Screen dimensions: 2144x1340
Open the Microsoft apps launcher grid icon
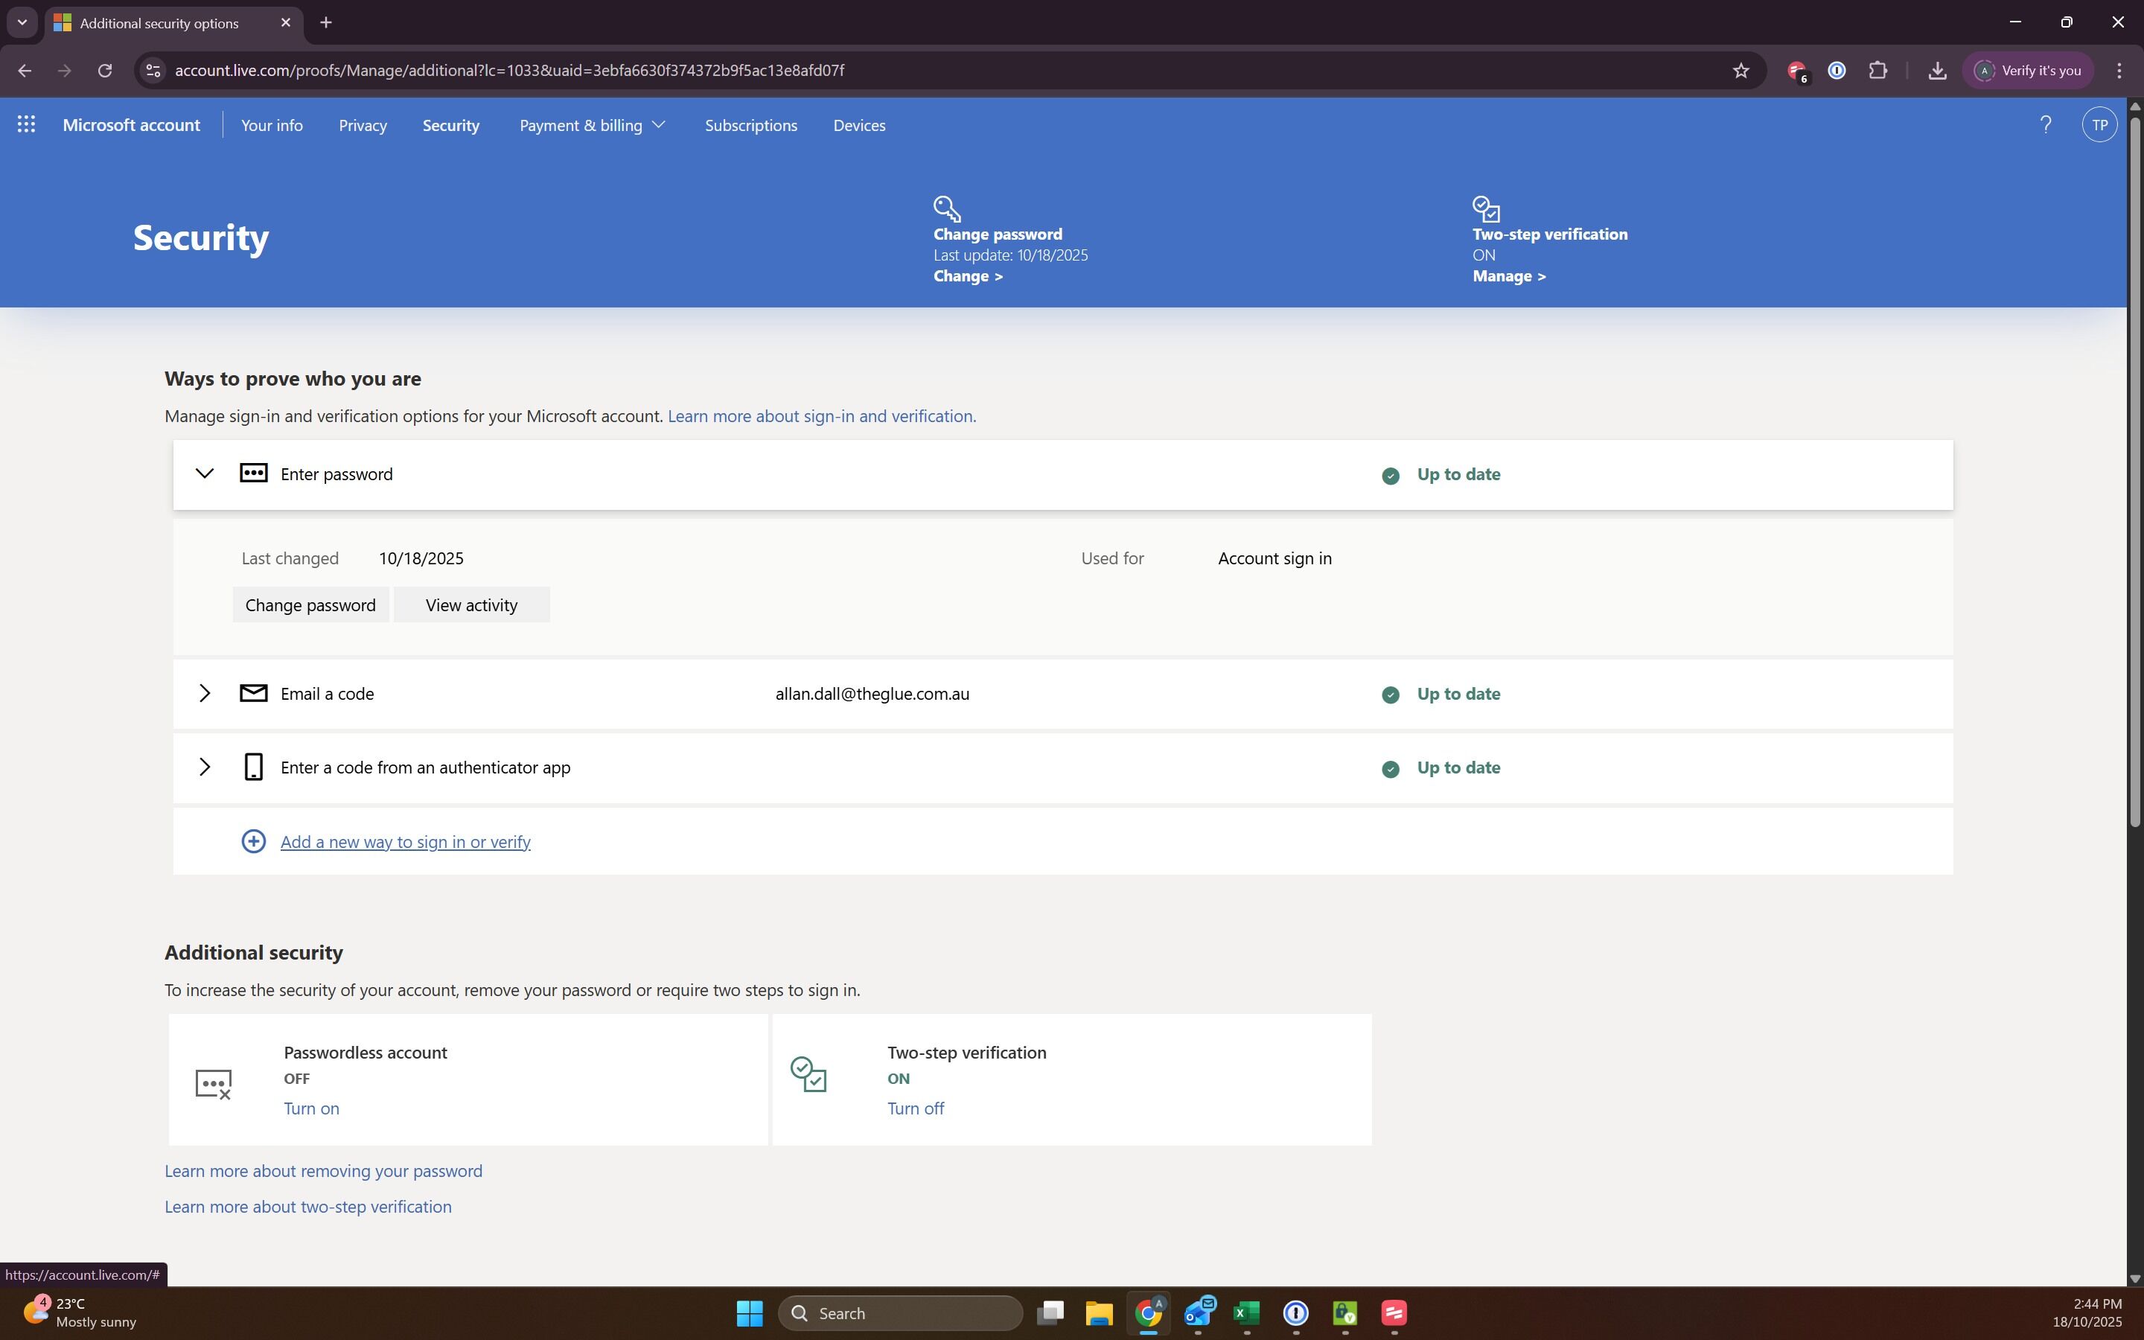[x=27, y=125]
